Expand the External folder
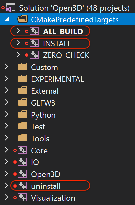 point(6,90)
